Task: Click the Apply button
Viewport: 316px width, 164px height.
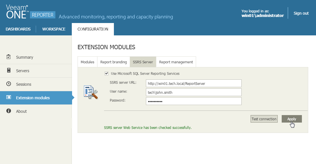Action: point(292,119)
